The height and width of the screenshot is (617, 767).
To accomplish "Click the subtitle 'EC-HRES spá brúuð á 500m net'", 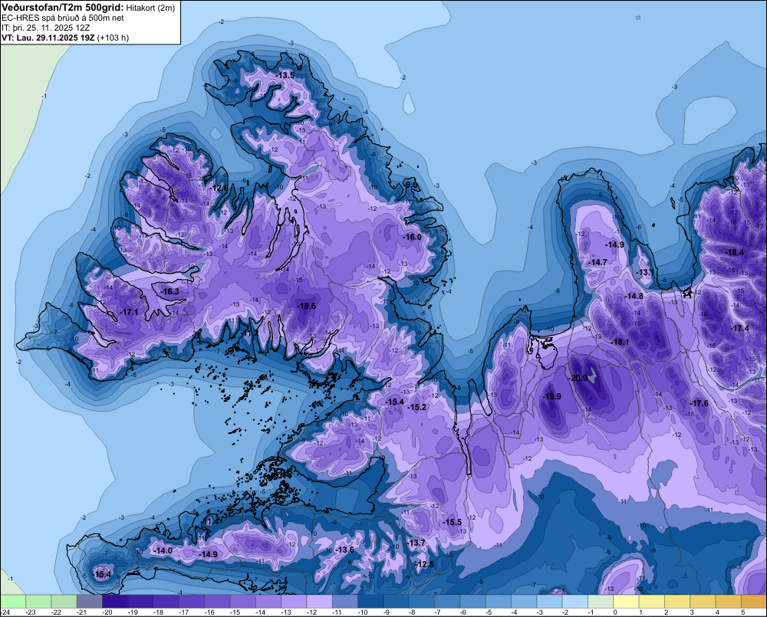I will click(x=63, y=18).
